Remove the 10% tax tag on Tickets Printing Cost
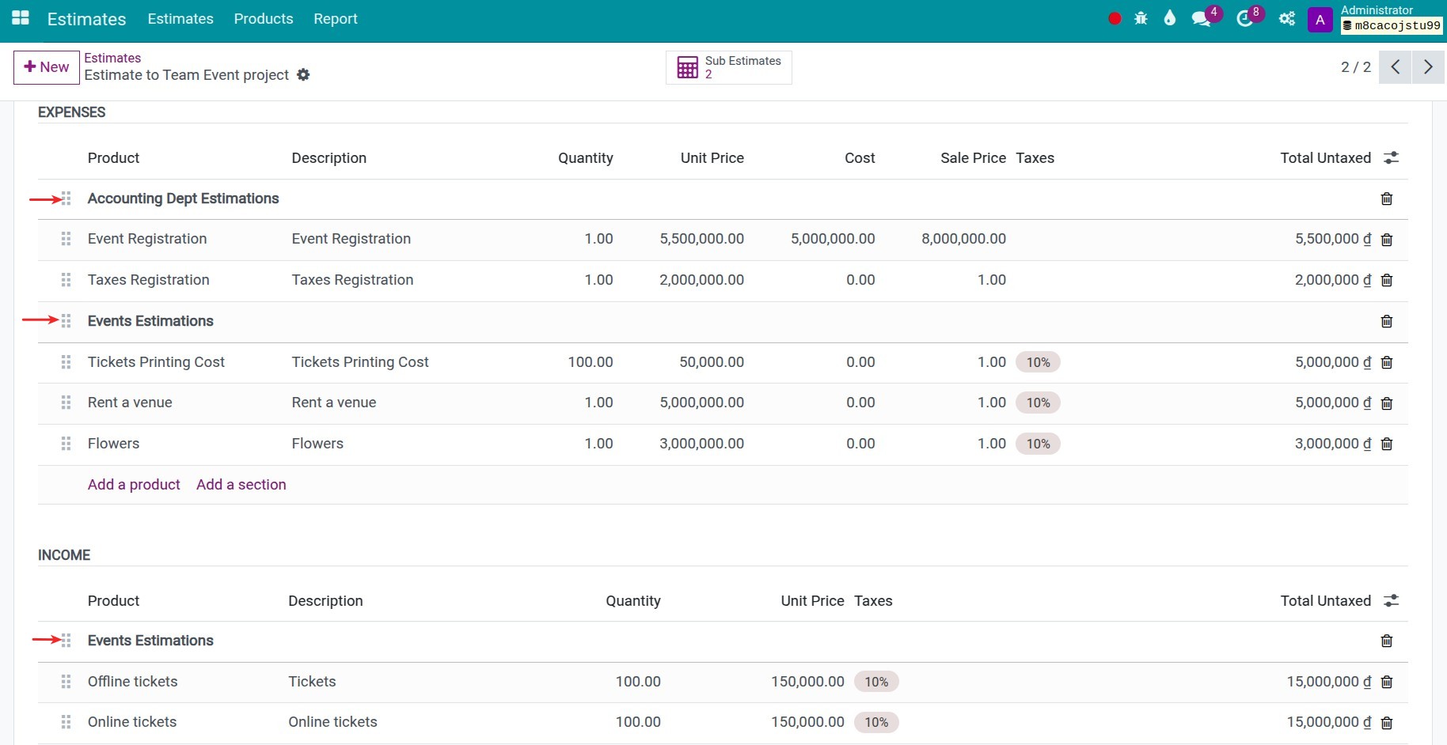The width and height of the screenshot is (1447, 745). (1038, 362)
